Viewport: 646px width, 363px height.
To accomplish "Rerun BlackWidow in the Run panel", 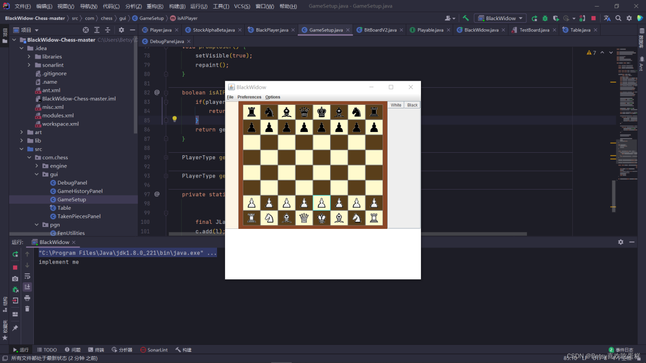I will click(15, 254).
